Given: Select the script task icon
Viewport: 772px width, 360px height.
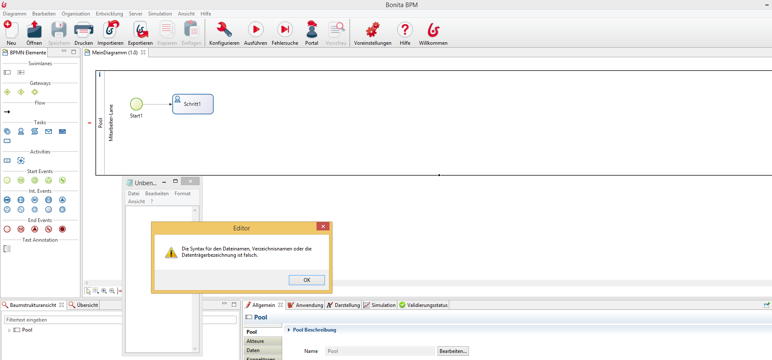Looking at the screenshot, I should [x=35, y=131].
